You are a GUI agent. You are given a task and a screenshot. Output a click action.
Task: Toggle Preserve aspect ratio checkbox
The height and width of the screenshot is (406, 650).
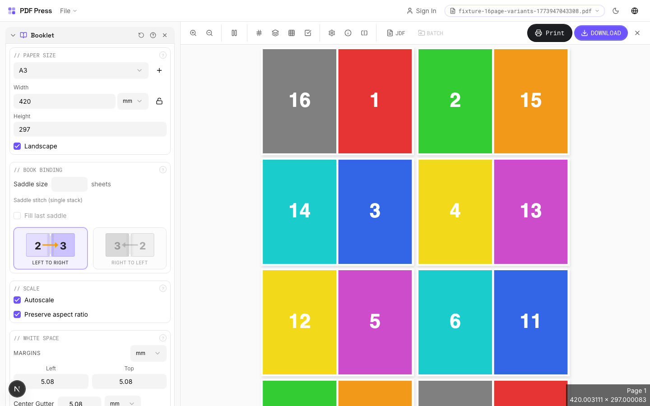click(x=17, y=314)
